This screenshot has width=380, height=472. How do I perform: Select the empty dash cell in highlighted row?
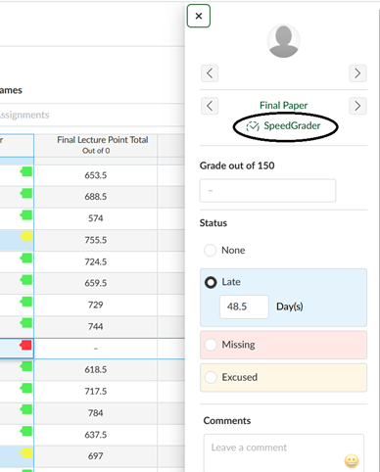(x=96, y=349)
